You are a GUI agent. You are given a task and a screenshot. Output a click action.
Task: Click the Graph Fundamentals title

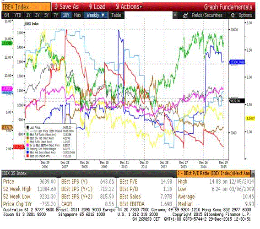pyautogui.click(x=228, y=7)
